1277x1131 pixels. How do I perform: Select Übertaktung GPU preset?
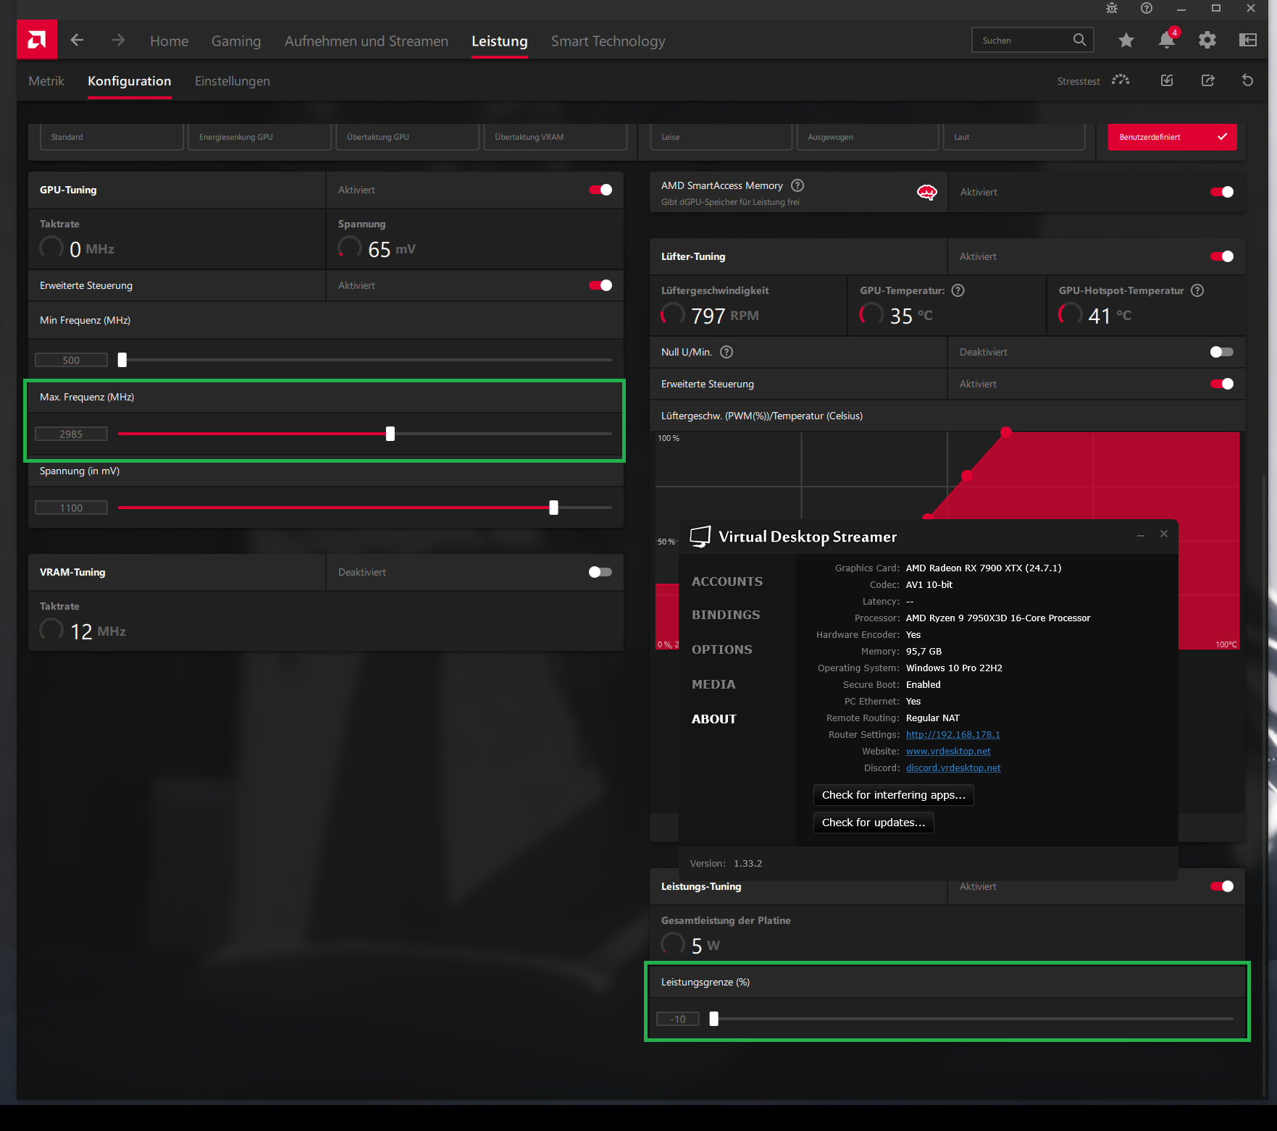pyautogui.click(x=408, y=137)
